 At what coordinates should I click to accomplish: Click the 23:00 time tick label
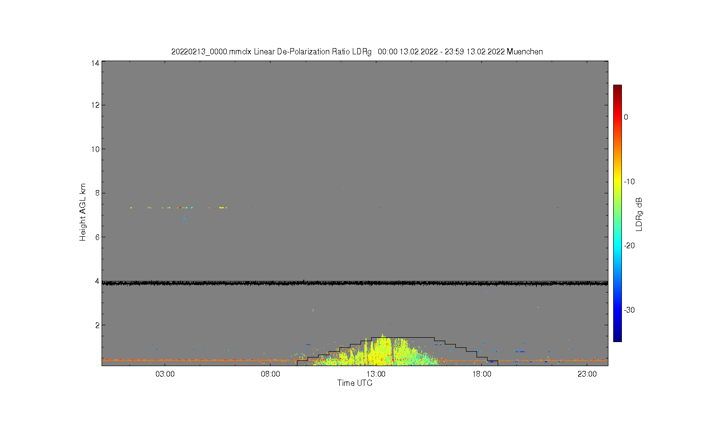pos(587,374)
